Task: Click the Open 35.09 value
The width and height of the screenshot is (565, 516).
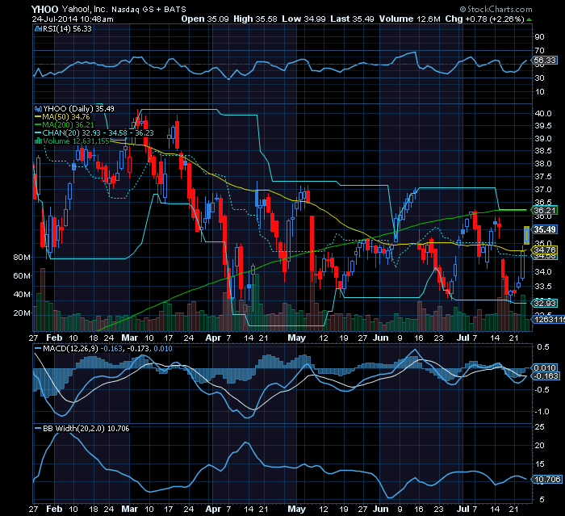Action: [205, 19]
